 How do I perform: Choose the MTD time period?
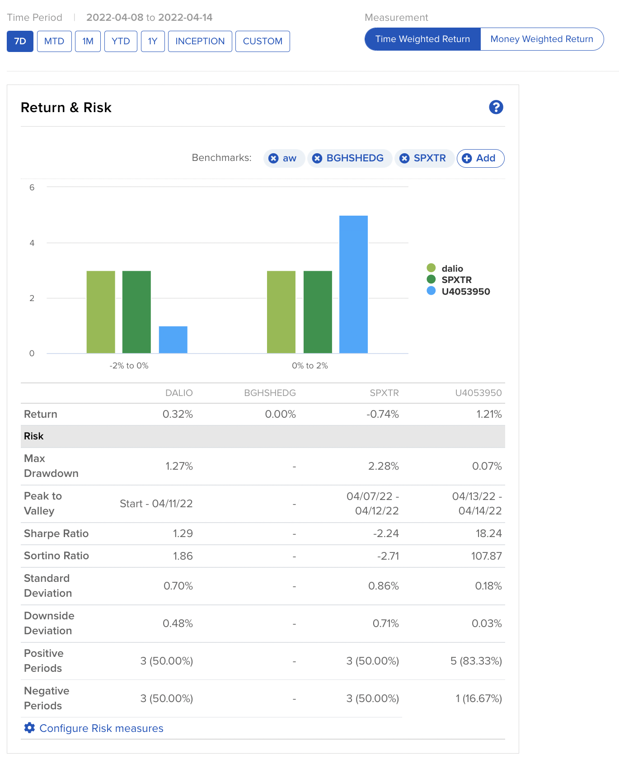tap(54, 42)
